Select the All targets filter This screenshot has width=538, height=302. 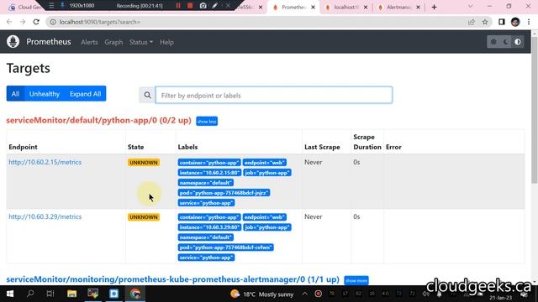tap(15, 93)
